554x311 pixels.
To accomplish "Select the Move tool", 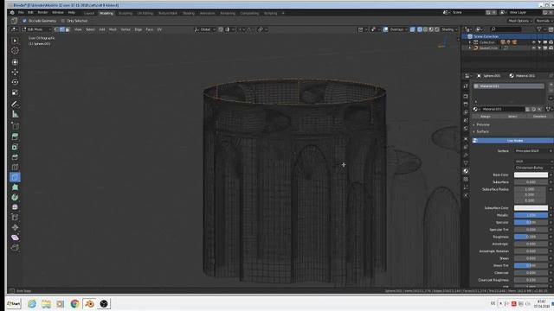I will tap(15, 72).
